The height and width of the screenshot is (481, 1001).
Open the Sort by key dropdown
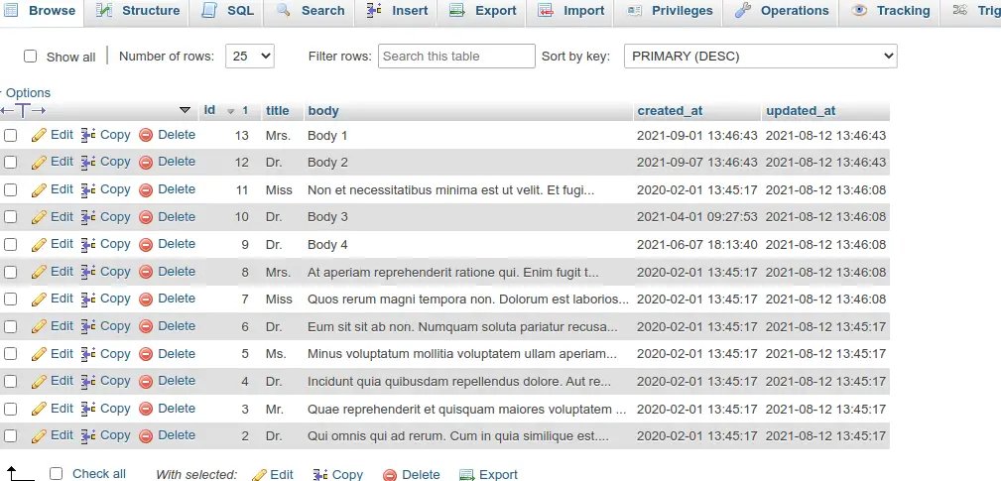tap(760, 57)
